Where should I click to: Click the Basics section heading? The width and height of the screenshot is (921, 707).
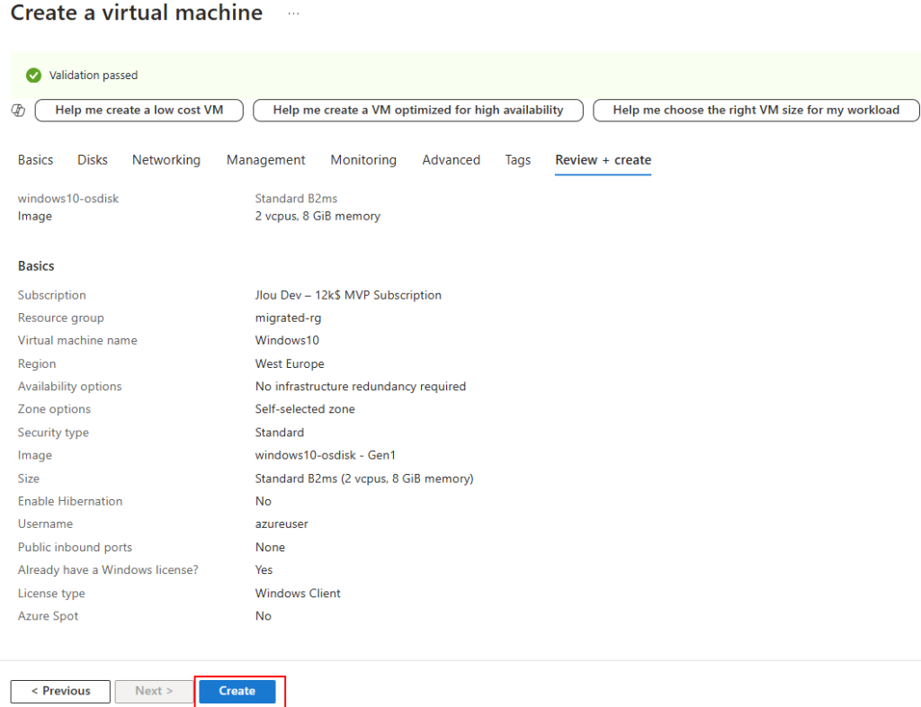(x=36, y=266)
